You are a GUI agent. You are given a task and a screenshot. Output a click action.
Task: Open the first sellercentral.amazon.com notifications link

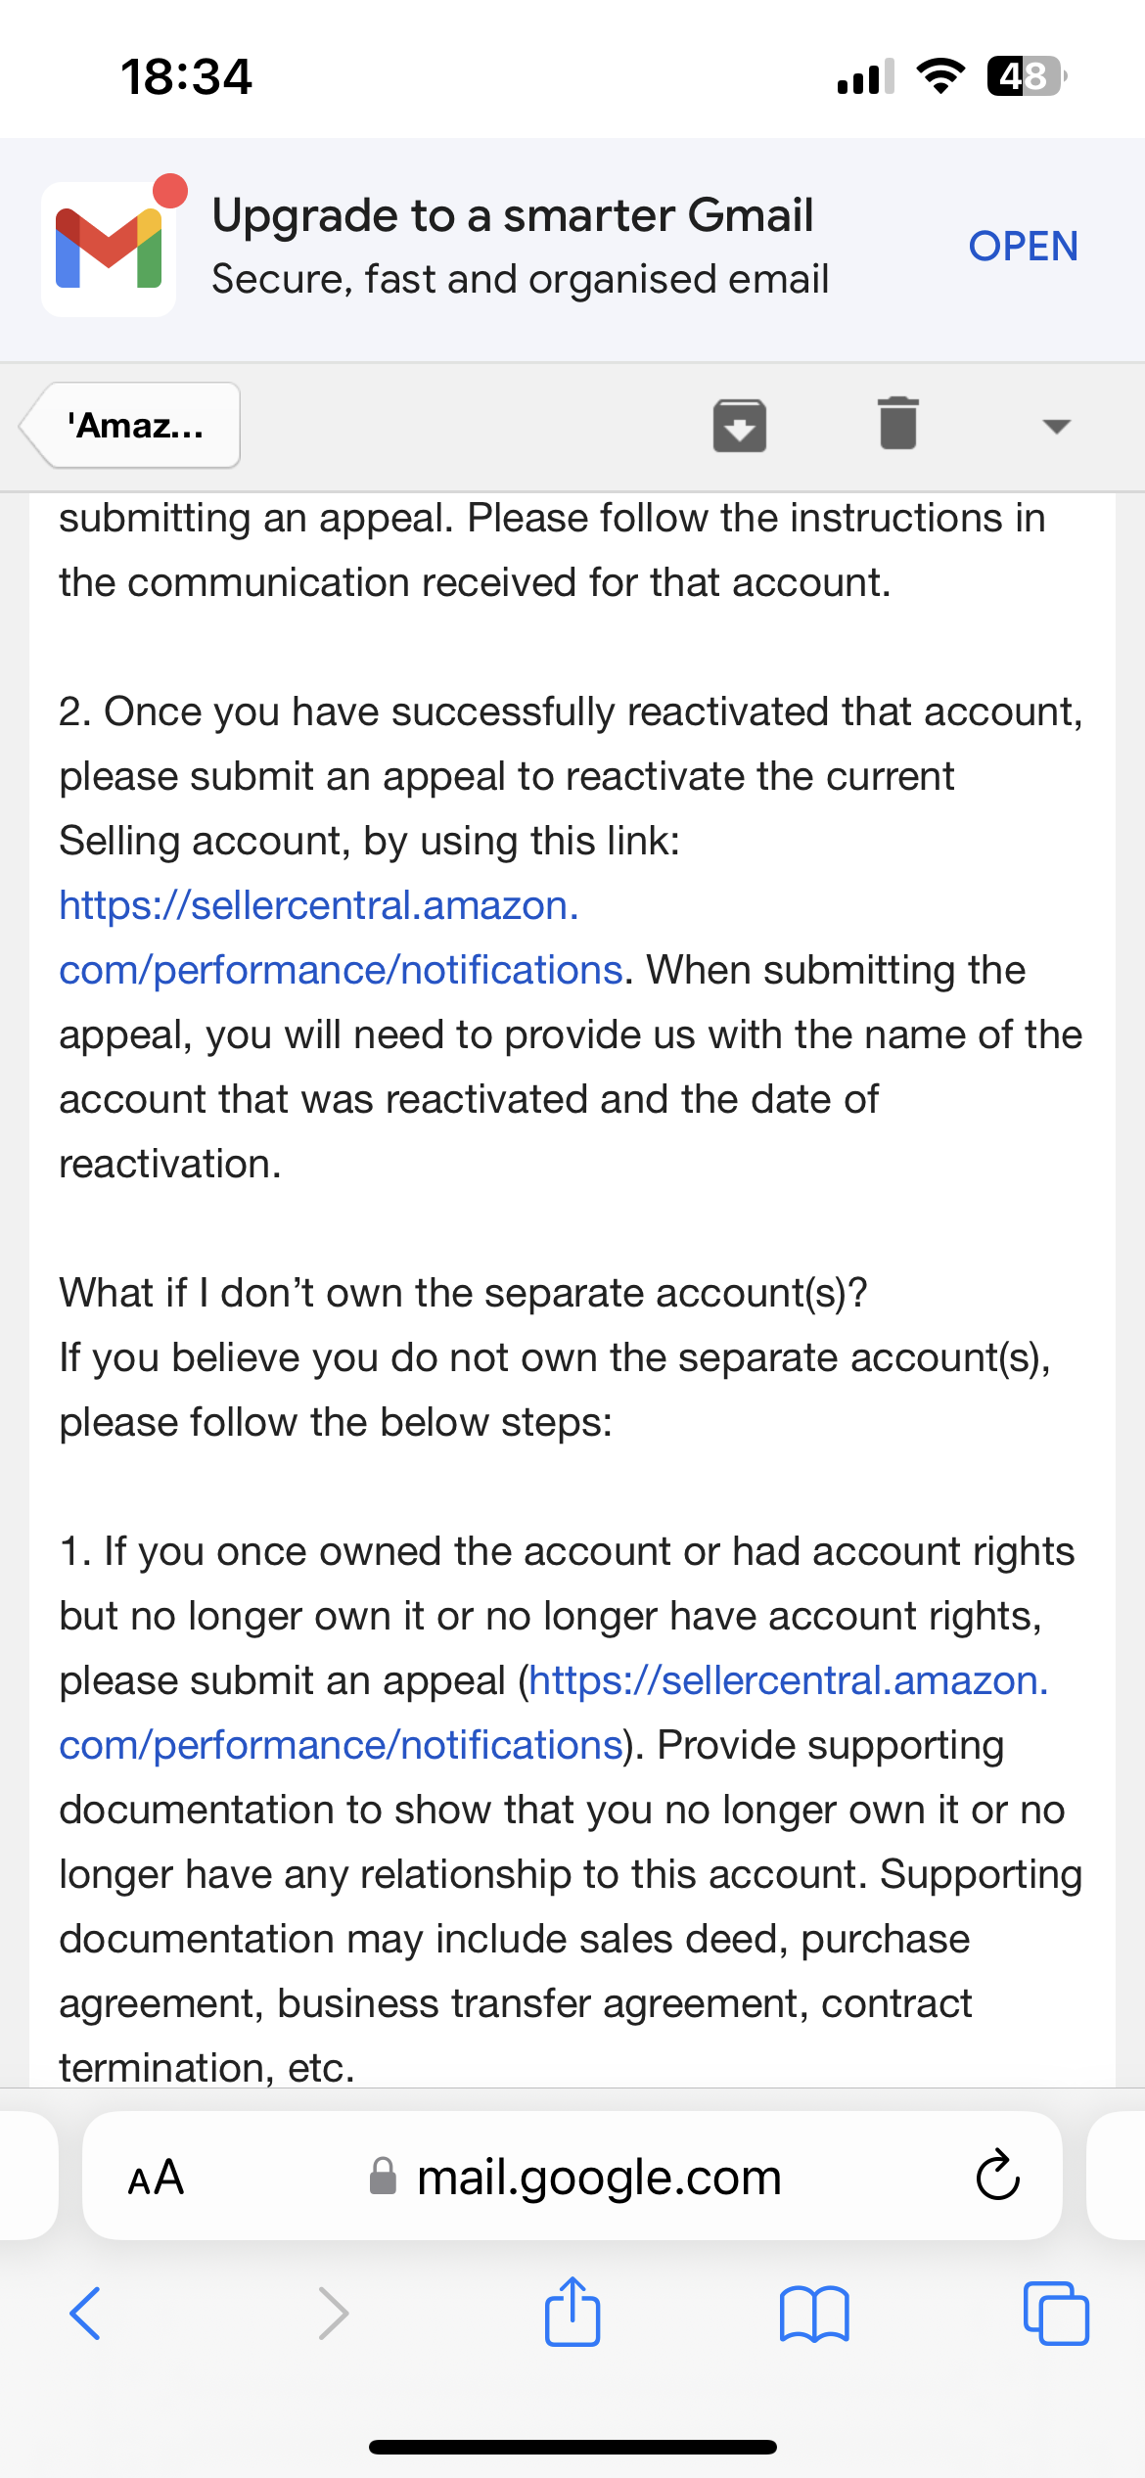coord(341,938)
